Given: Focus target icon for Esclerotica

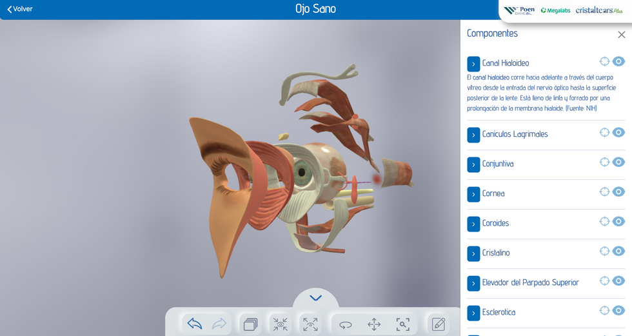Looking at the screenshot, I should (604, 310).
